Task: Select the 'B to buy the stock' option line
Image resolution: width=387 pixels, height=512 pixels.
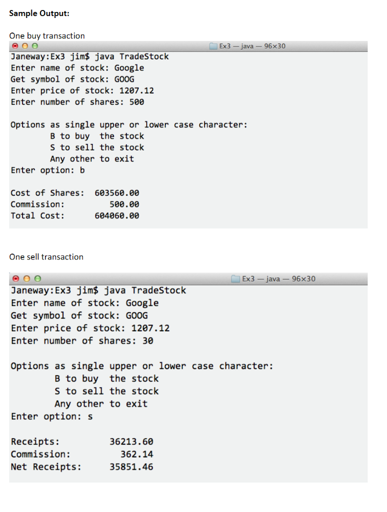Action: tap(97, 135)
